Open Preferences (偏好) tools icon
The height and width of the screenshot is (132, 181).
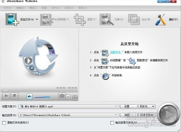[161, 20]
